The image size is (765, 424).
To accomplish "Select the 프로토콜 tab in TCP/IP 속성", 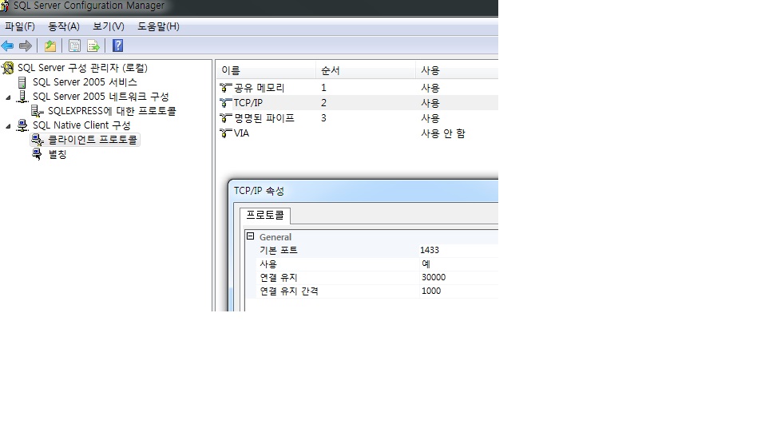I will [265, 215].
